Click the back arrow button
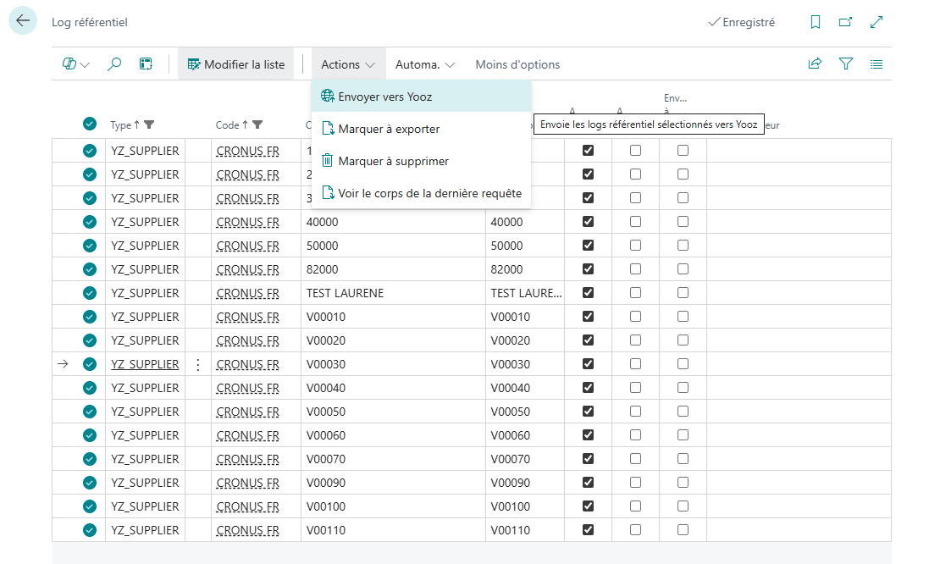The height and width of the screenshot is (564, 929). 23,21
